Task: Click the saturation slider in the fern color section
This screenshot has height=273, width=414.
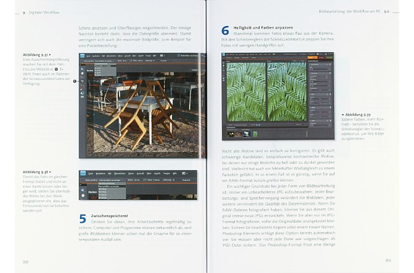Action: pos(320,99)
